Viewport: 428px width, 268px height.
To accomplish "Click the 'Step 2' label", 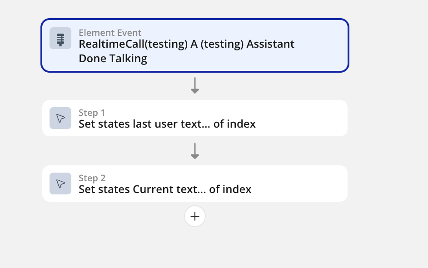I will click(92, 178).
